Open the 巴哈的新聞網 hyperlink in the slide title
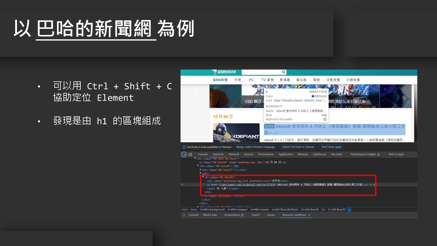Screen dimensions: 437x246 click(96, 29)
